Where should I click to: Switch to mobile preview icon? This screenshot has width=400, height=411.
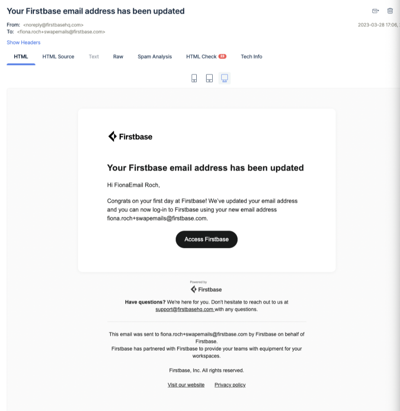coord(194,78)
